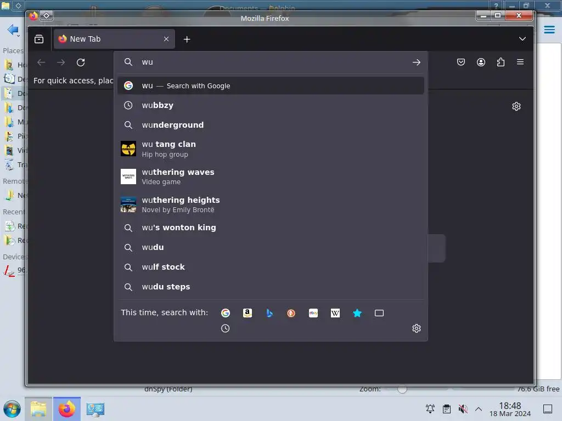Select the wuthering heights suggestion
Viewport: 562px width, 421px height.
click(271, 204)
